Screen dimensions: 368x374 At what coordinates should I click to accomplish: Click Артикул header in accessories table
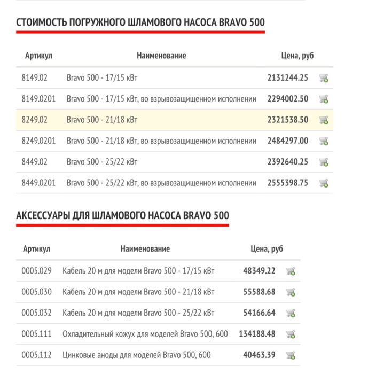pos(36,249)
